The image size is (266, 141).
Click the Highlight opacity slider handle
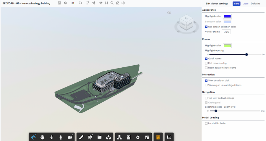[x=246, y=54]
